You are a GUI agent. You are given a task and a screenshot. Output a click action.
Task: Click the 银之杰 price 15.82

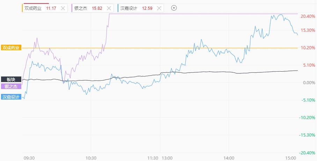pos(97,8)
